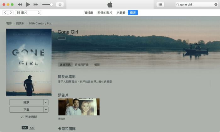Image resolution: width=220 pixels, height=132 pixels.
Task: Go back with the left arrow
Action: coord(5,13)
